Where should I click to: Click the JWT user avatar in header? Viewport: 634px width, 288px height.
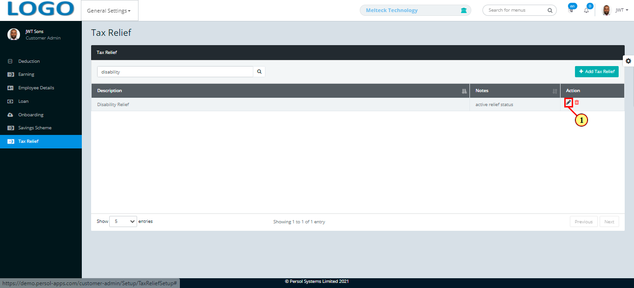tap(606, 10)
